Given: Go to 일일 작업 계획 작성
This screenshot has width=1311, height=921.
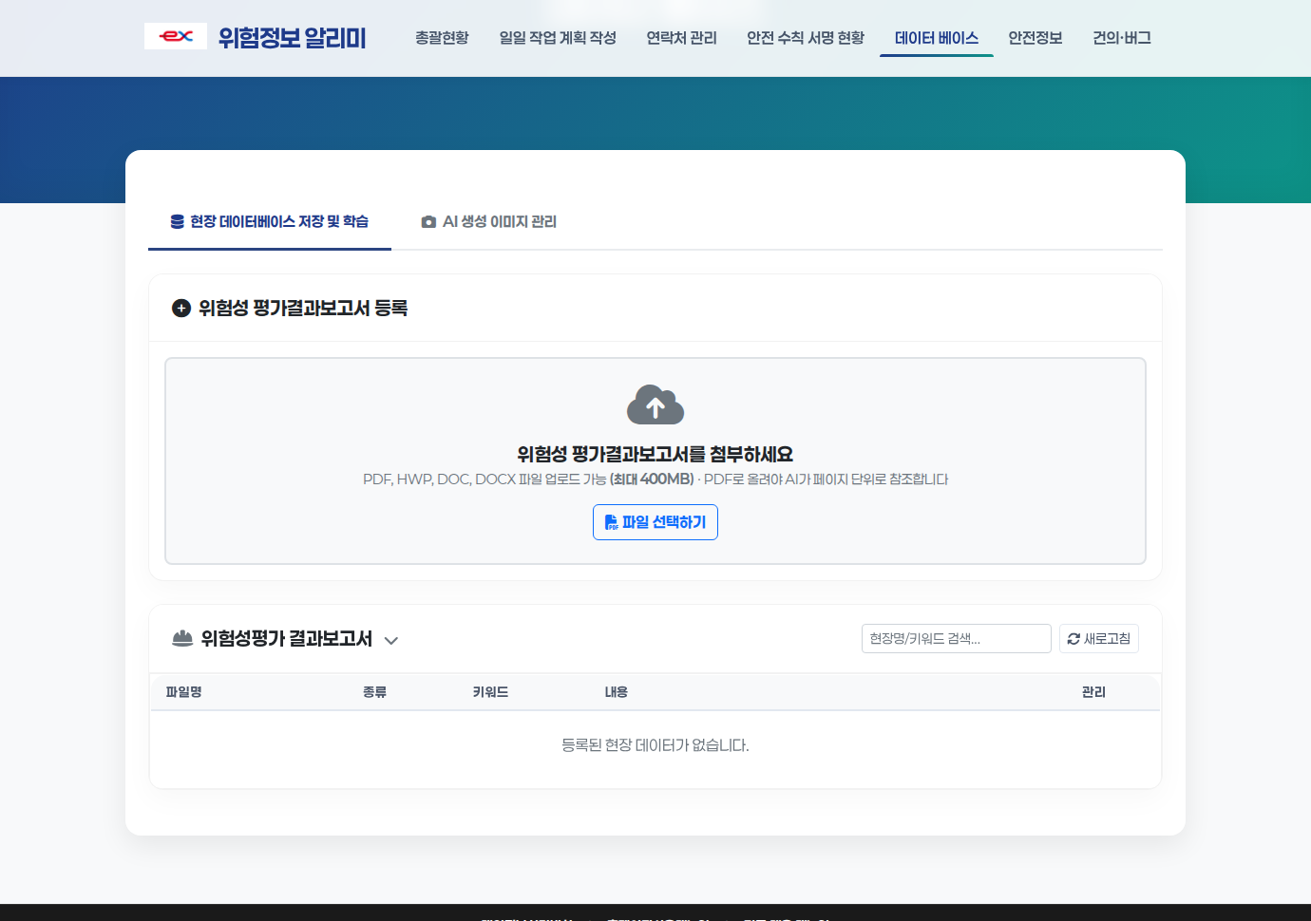Looking at the screenshot, I should (x=558, y=38).
